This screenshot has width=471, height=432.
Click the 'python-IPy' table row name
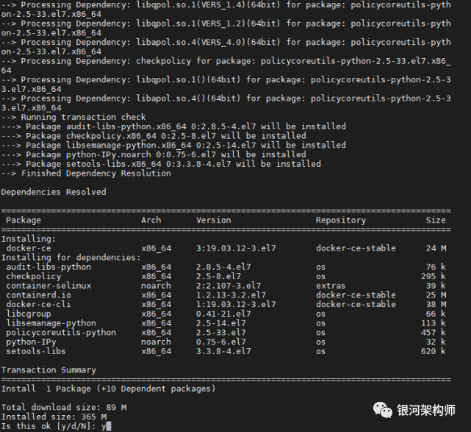[31, 342]
